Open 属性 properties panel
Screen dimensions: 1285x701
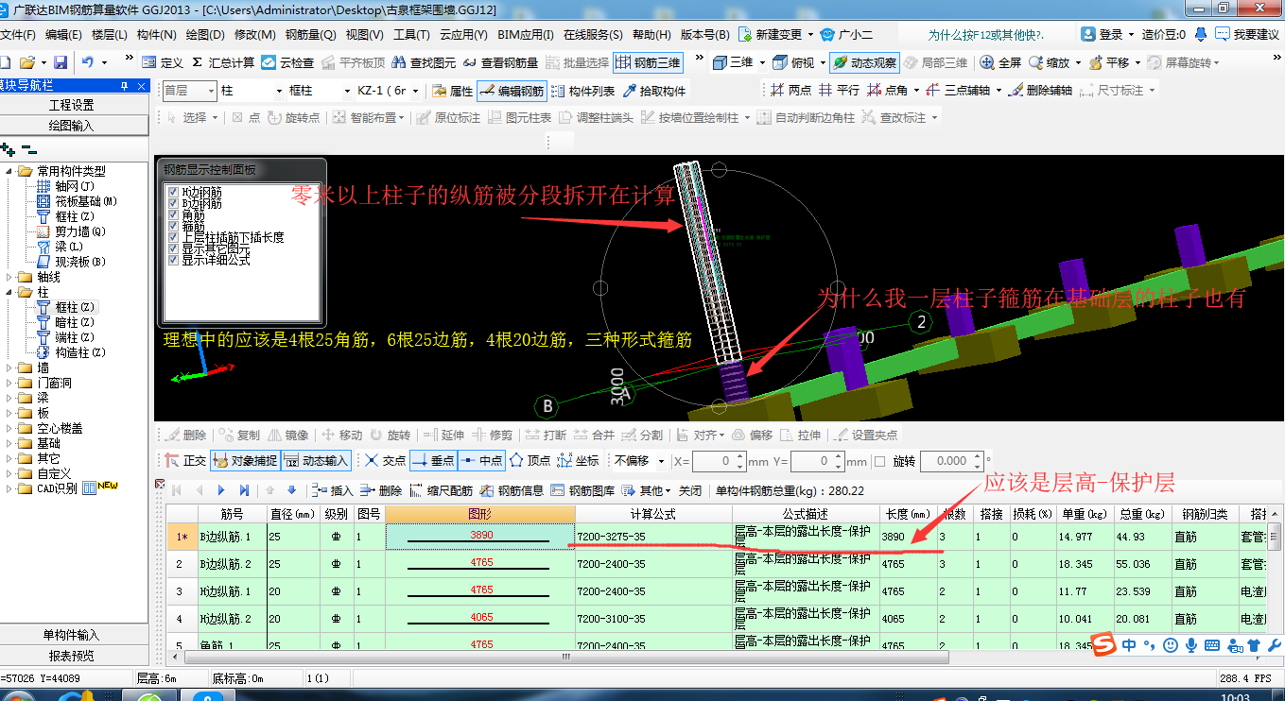click(452, 91)
